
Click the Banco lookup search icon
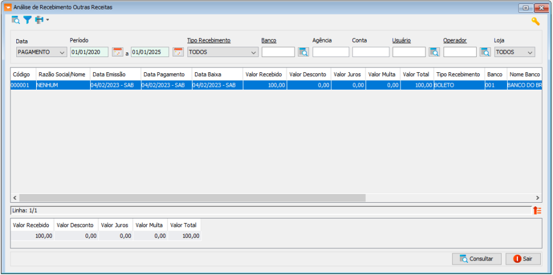(303, 52)
